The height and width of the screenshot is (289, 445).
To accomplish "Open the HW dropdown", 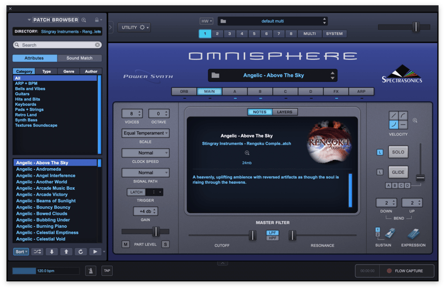I will pyautogui.click(x=206, y=21).
